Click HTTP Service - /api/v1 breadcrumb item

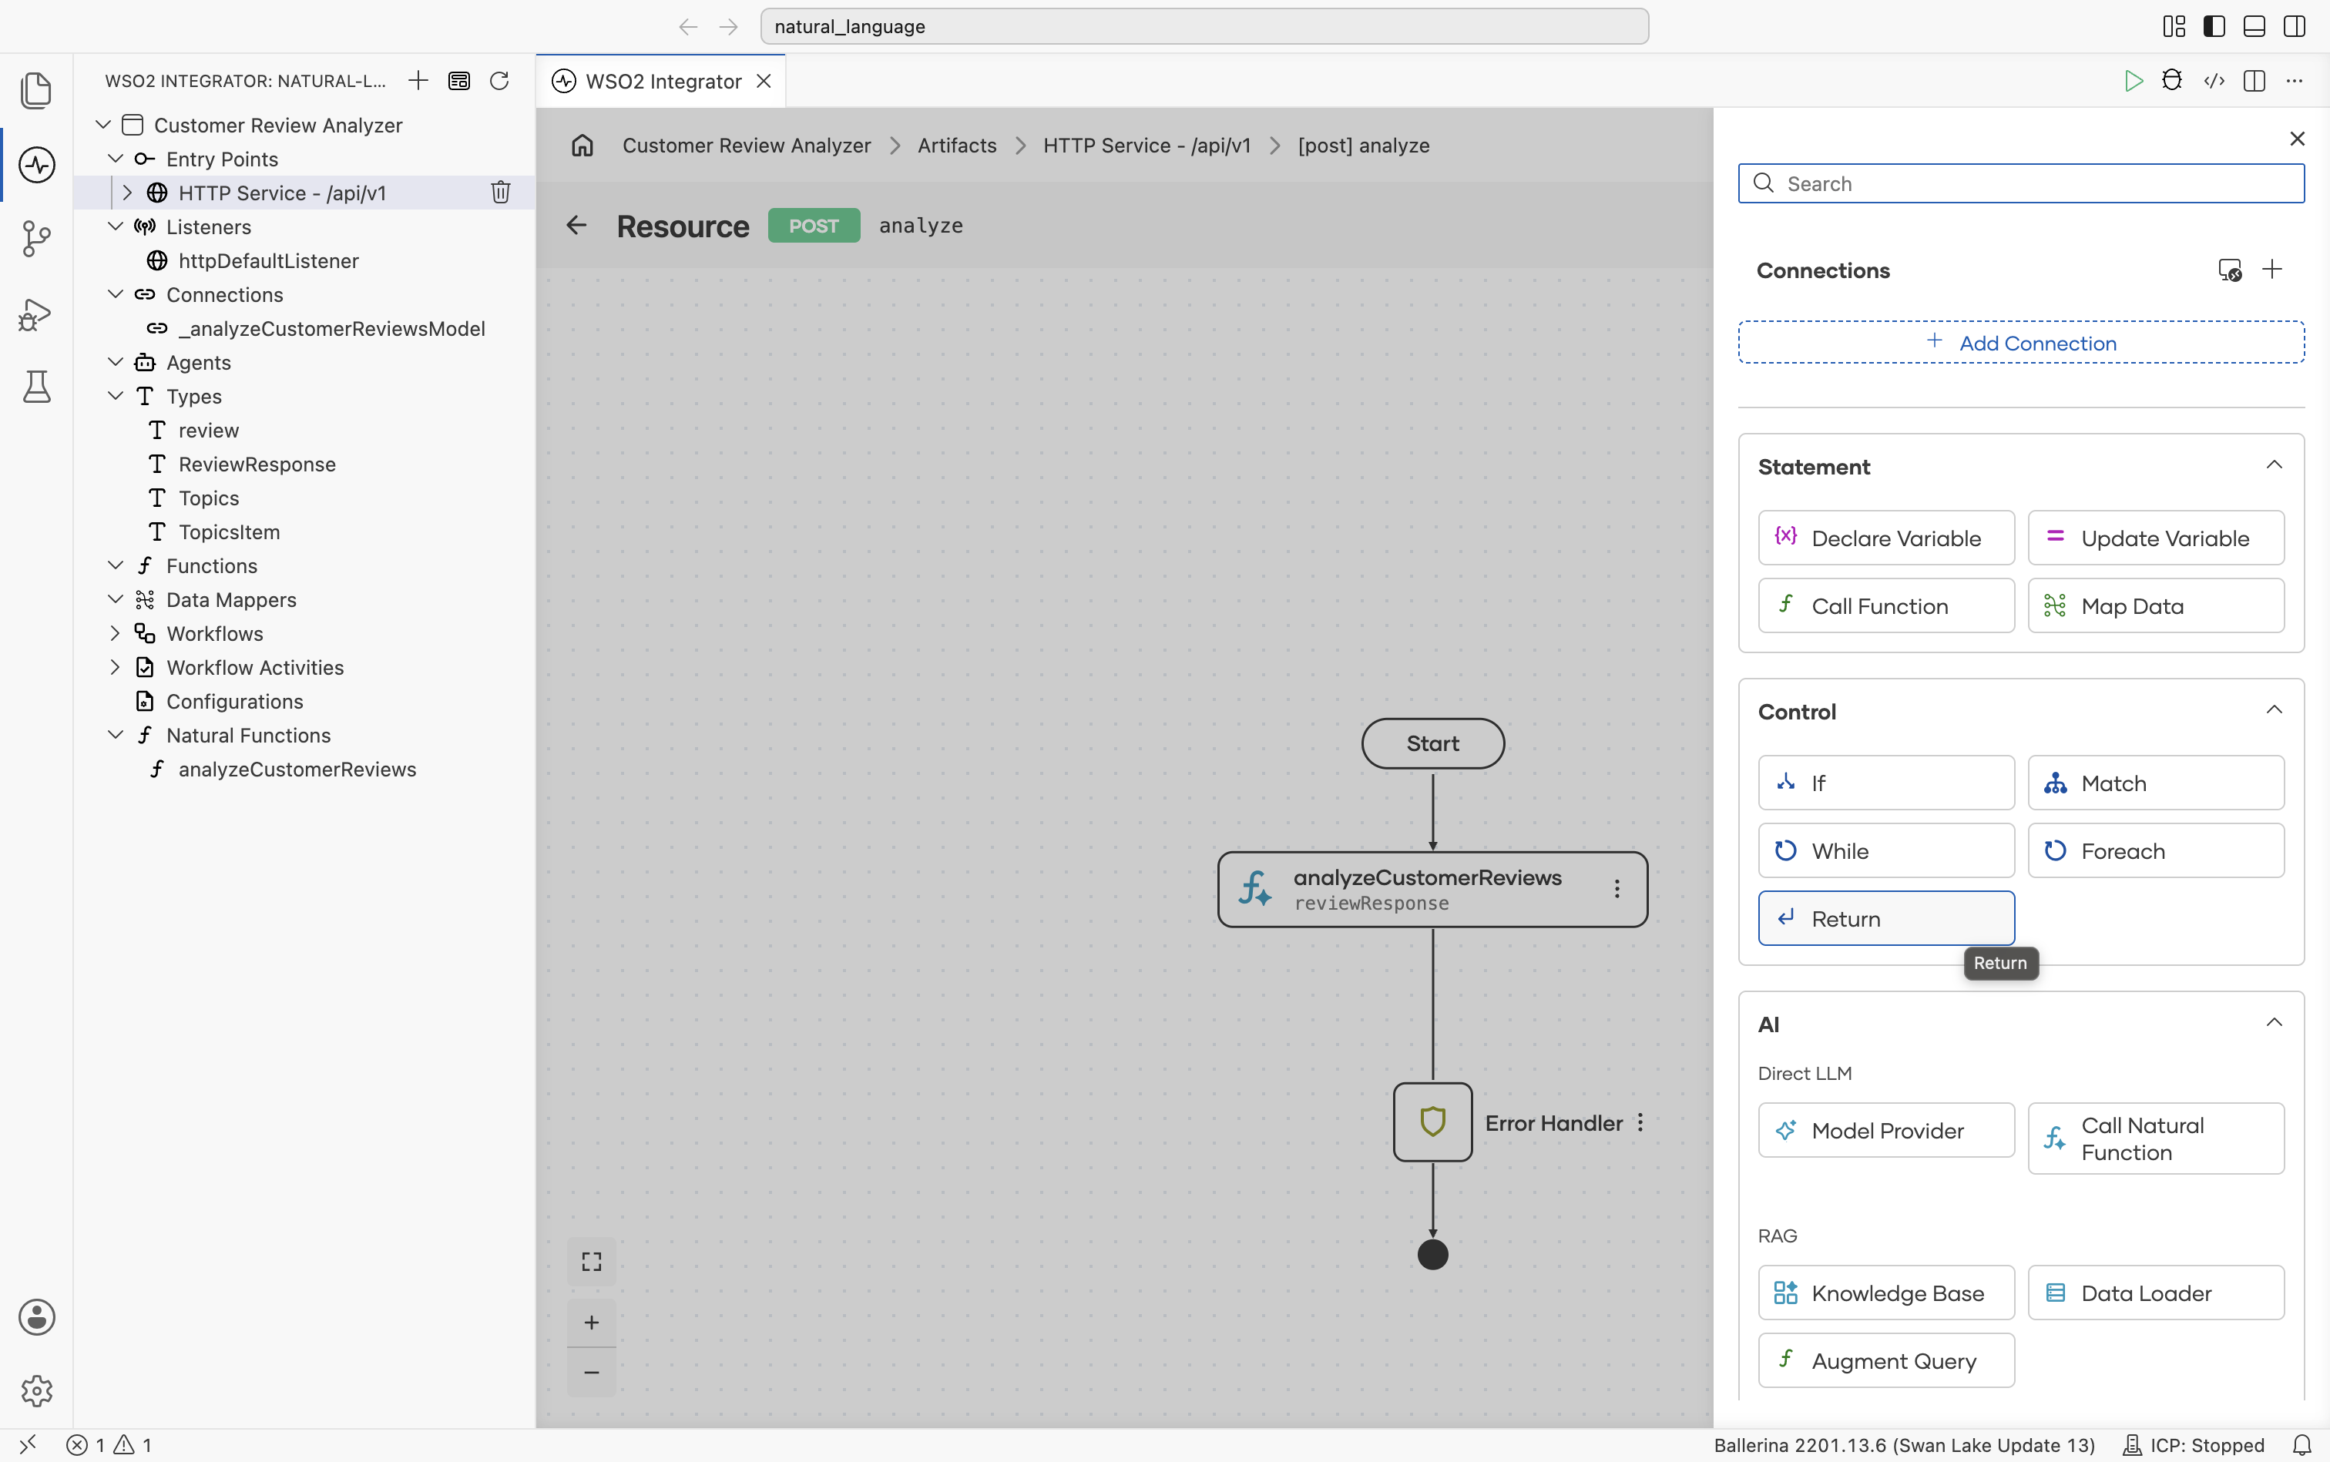click(1147, 145)
